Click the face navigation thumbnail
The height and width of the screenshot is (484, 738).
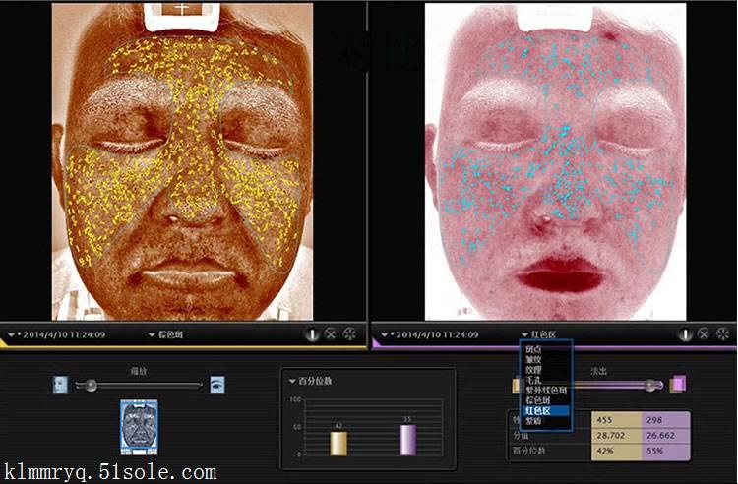[139, 428]
